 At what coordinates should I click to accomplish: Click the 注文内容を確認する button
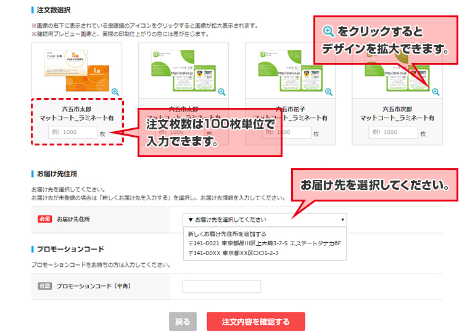coord(255,322)
